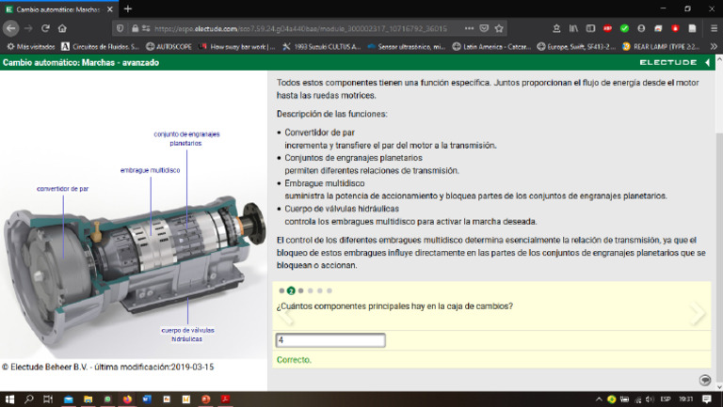Open Latin America Catcar bookmark
723x407 pixels.
pos(491,46)
